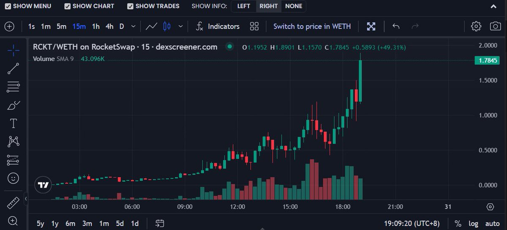Select the 1s timeframe

point(31,27)
